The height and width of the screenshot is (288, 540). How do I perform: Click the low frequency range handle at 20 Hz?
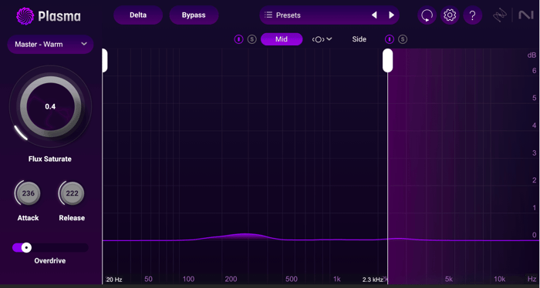104,61
